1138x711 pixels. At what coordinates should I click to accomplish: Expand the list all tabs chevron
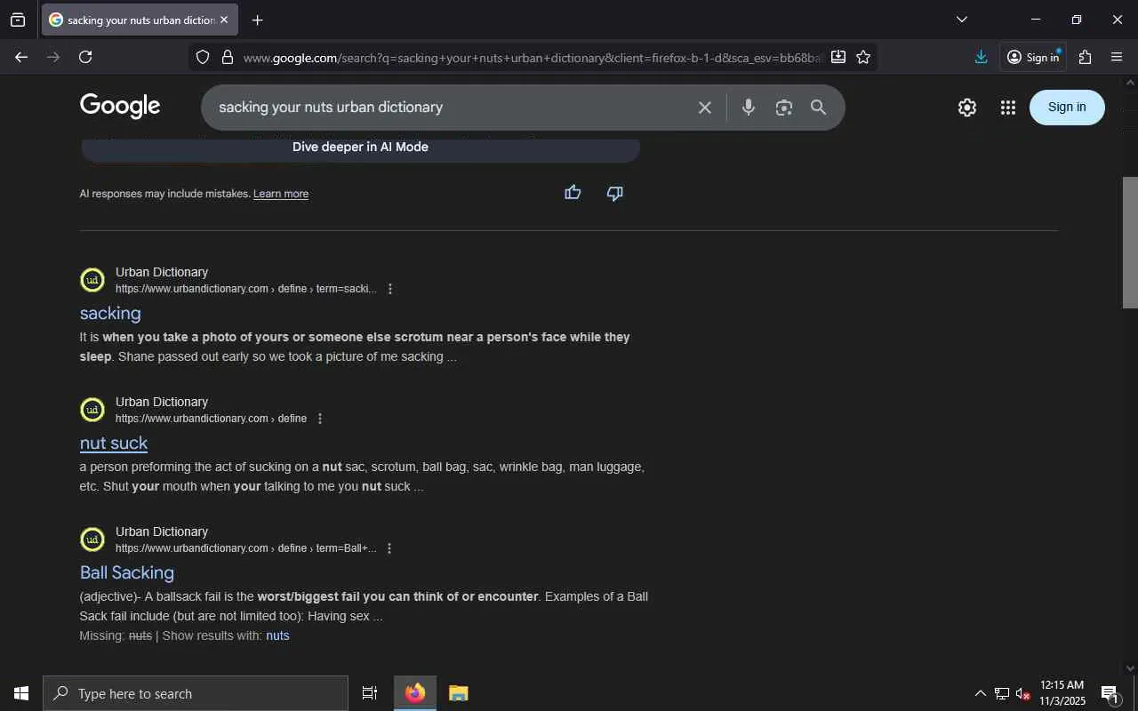[961, 20]
